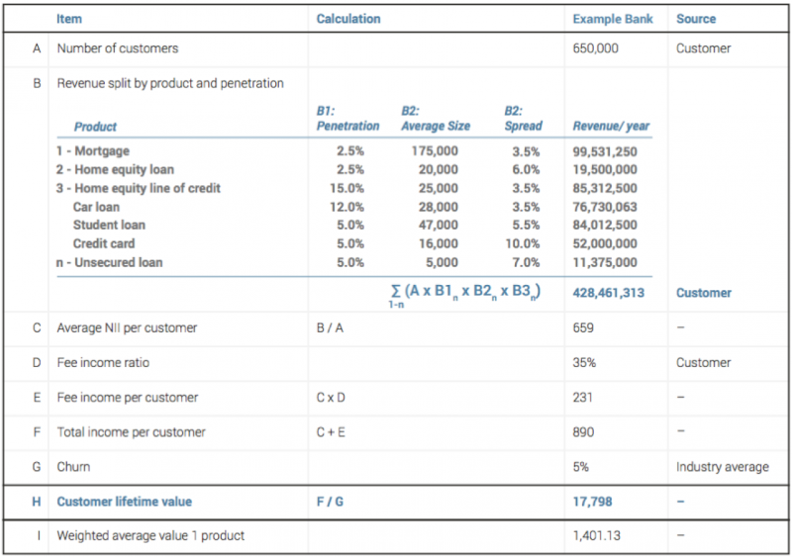792x557 pixels.
Task: Select Student loan average size 47,000
Action: tap(438, 226)
